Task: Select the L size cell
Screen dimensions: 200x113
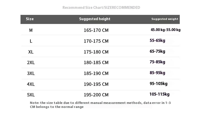Action: (x=31, y=41)
